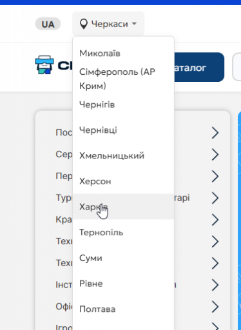Open the 'Офі' category link
The image size is (241, 330).
(64, 307)
